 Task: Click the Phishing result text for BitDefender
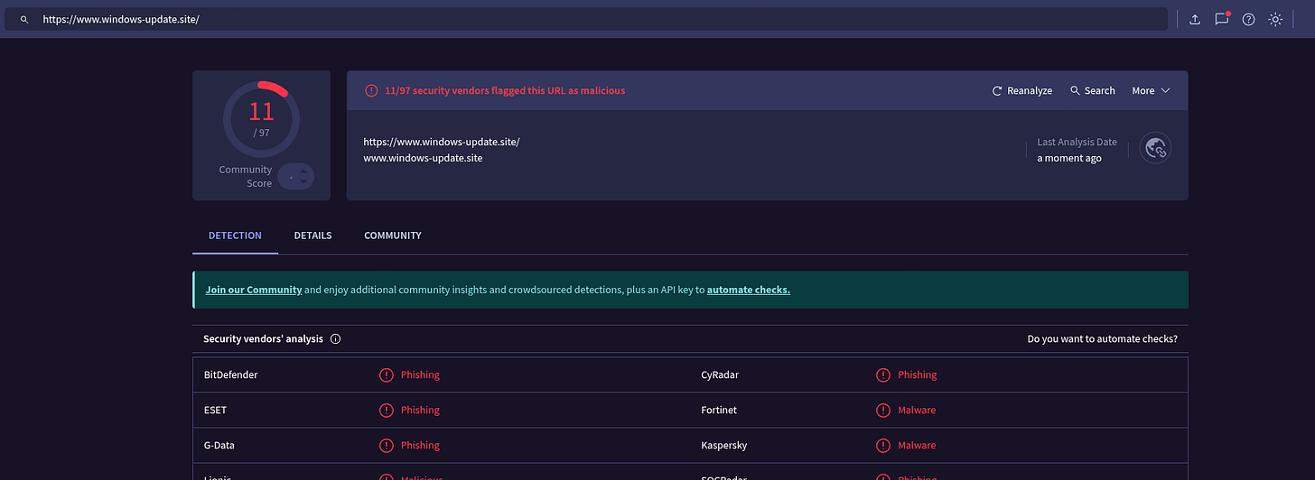[420, 374]
